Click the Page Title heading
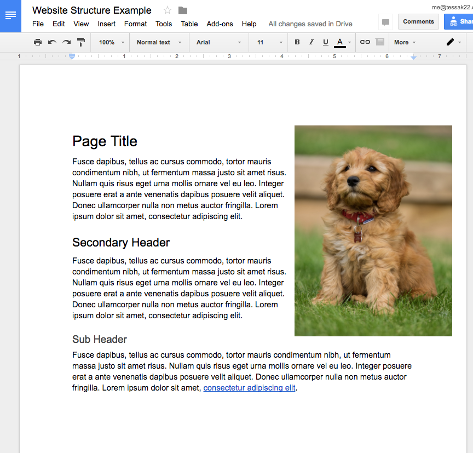 point(105,141)
